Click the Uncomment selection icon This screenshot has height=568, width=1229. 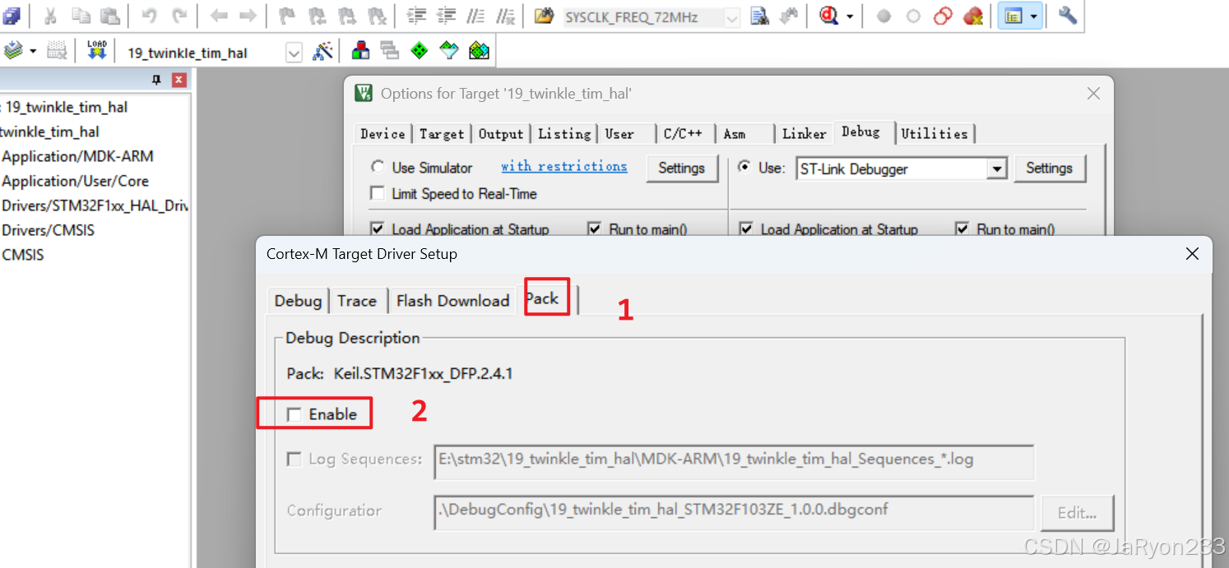[506, 16]
